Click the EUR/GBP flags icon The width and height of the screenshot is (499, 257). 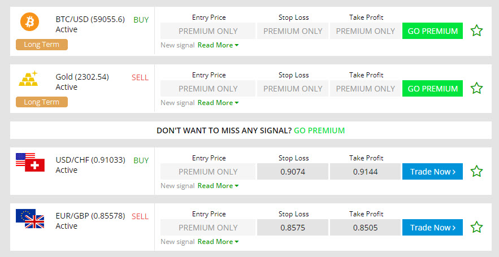click(30, 218)
